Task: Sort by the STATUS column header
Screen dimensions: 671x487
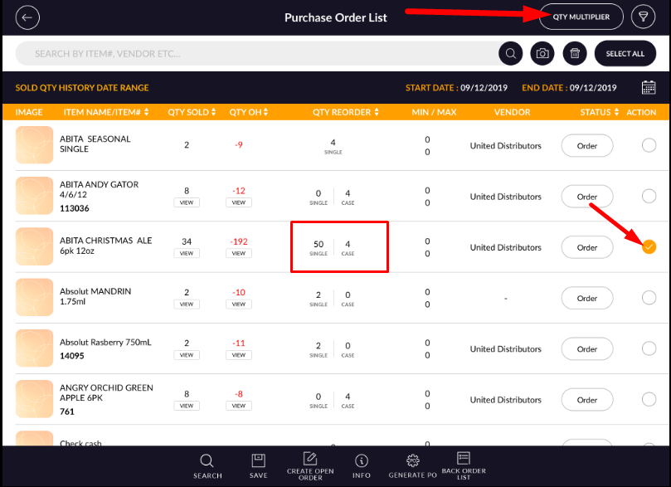Action: 599,112
